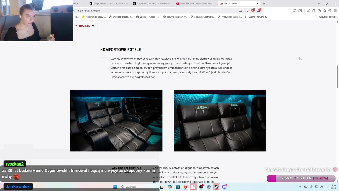Click the Na sztalugę do malowania goal text

pos(298,170)
